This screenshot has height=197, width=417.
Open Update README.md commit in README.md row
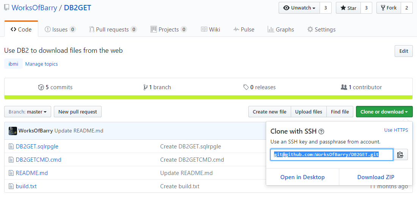tap(187, 173)
